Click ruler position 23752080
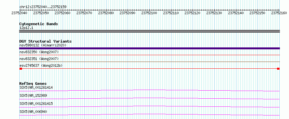The image size is (289, 119). 106,13
